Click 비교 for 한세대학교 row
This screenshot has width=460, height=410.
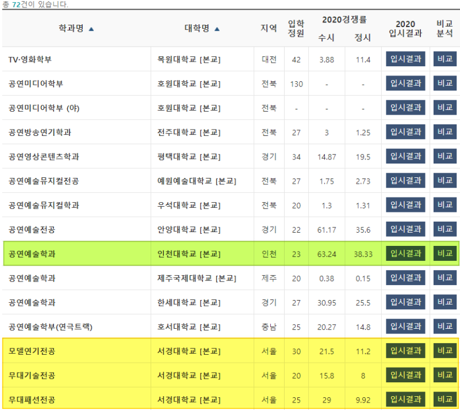point(444,302)
